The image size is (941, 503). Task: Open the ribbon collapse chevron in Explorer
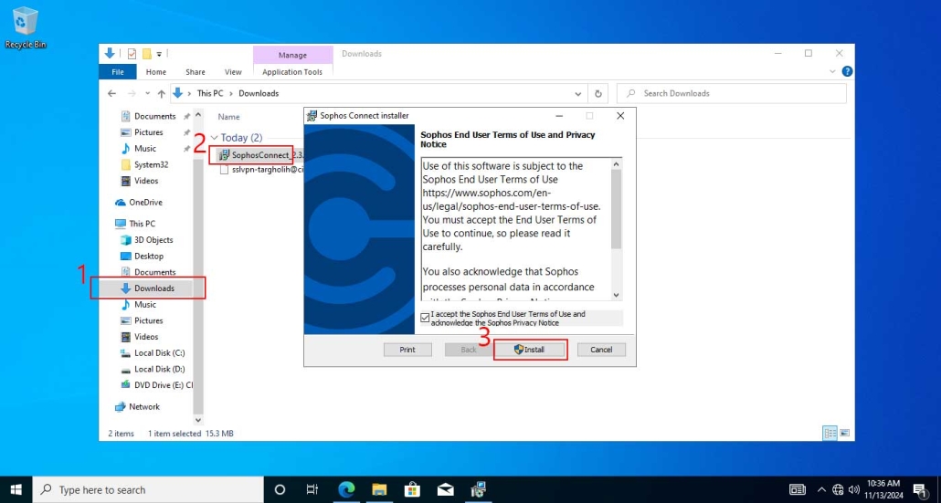(x=832, y=71)
